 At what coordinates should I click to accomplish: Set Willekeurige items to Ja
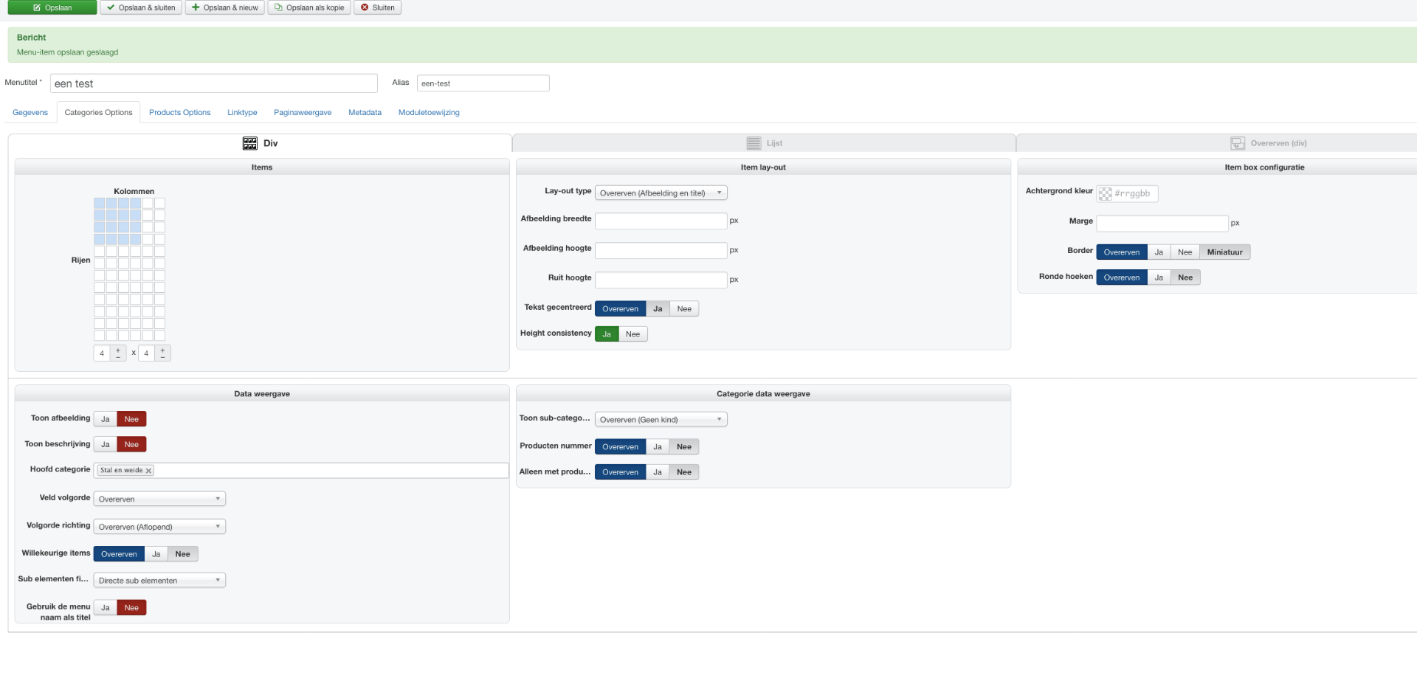(156, 554)
